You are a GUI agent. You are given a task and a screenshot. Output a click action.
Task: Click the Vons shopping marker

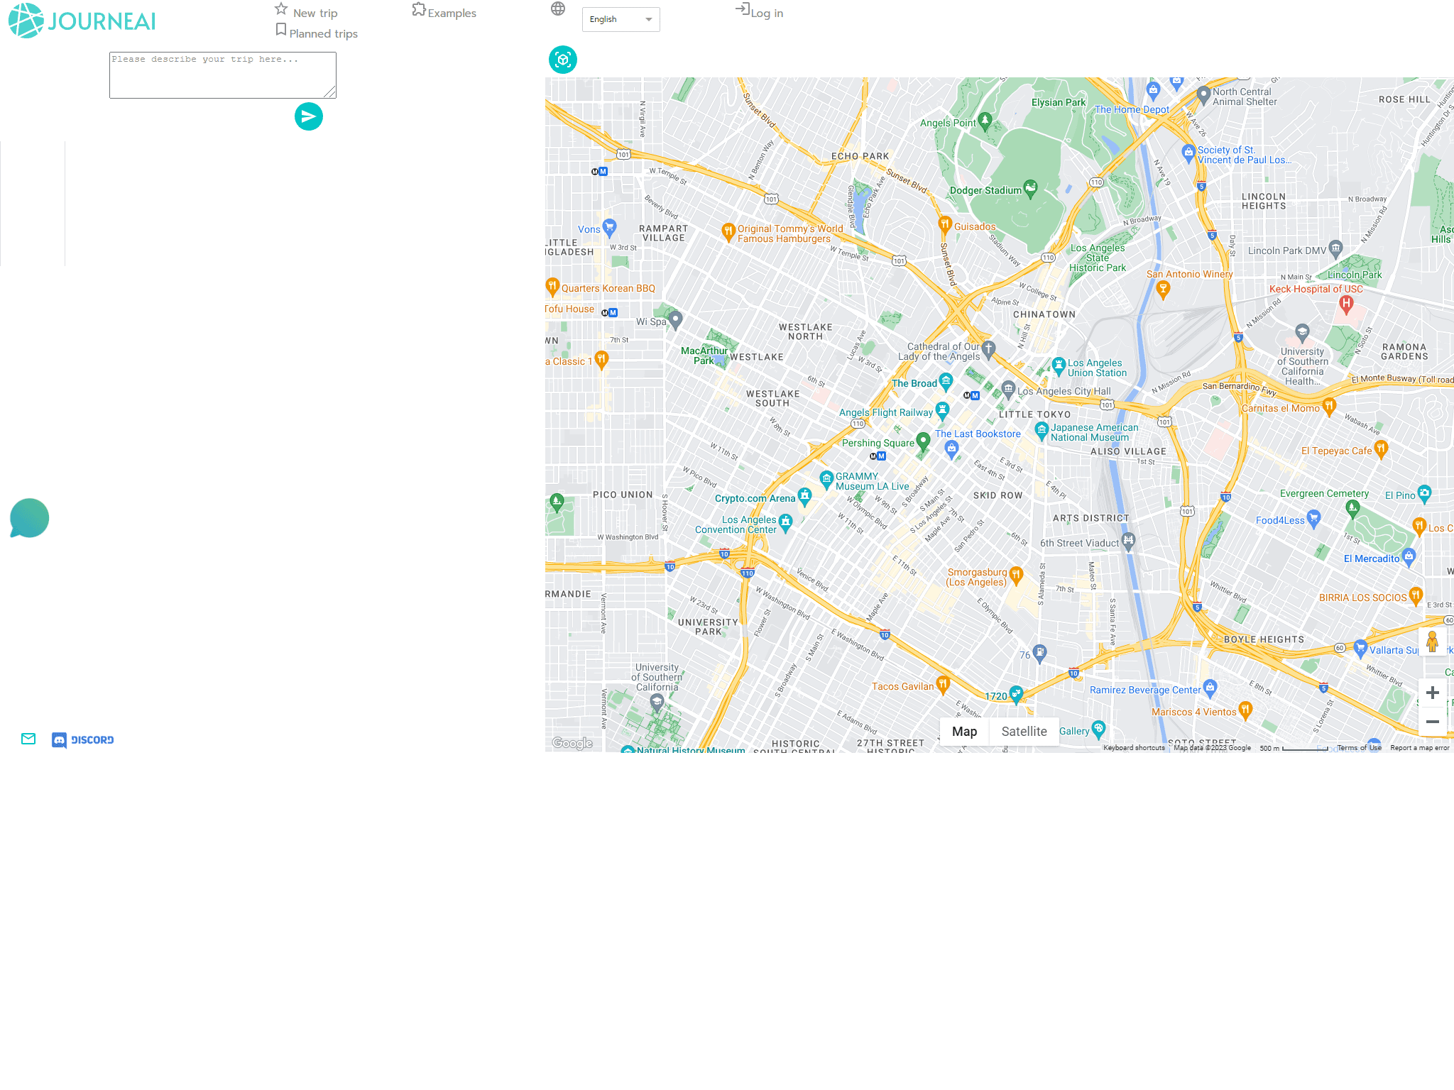[x=609, y=227]
